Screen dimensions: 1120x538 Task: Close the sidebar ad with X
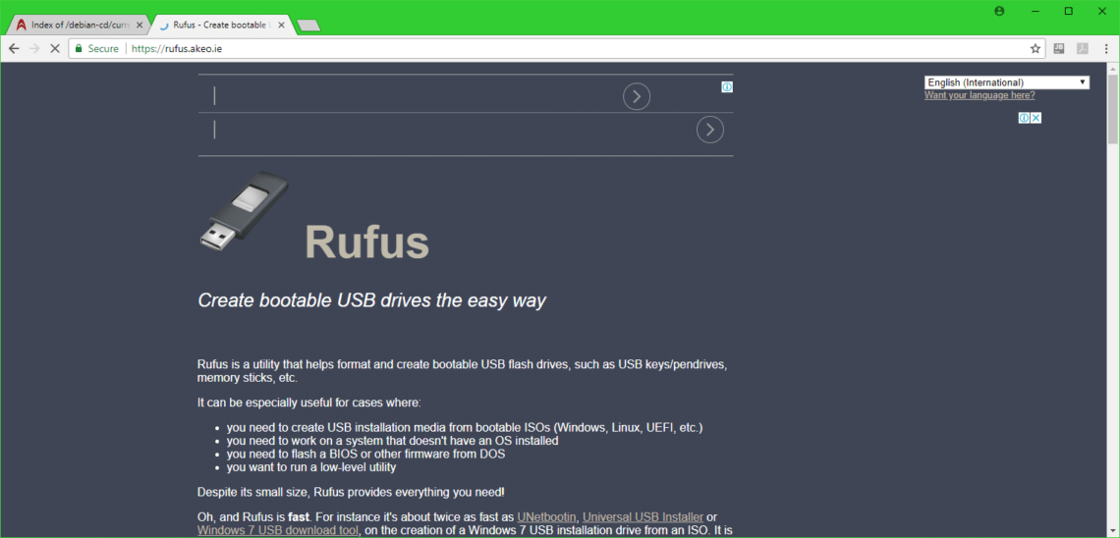click(x=1036, y=118)
